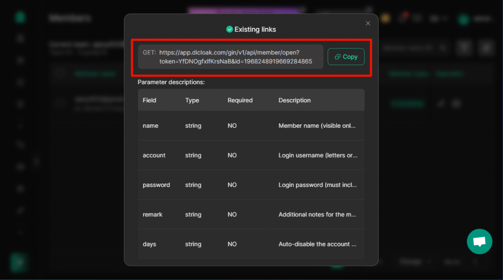Viewport: 503px width, 280px height.
Task: Click the Copy button for the API link
Action: 346,57
